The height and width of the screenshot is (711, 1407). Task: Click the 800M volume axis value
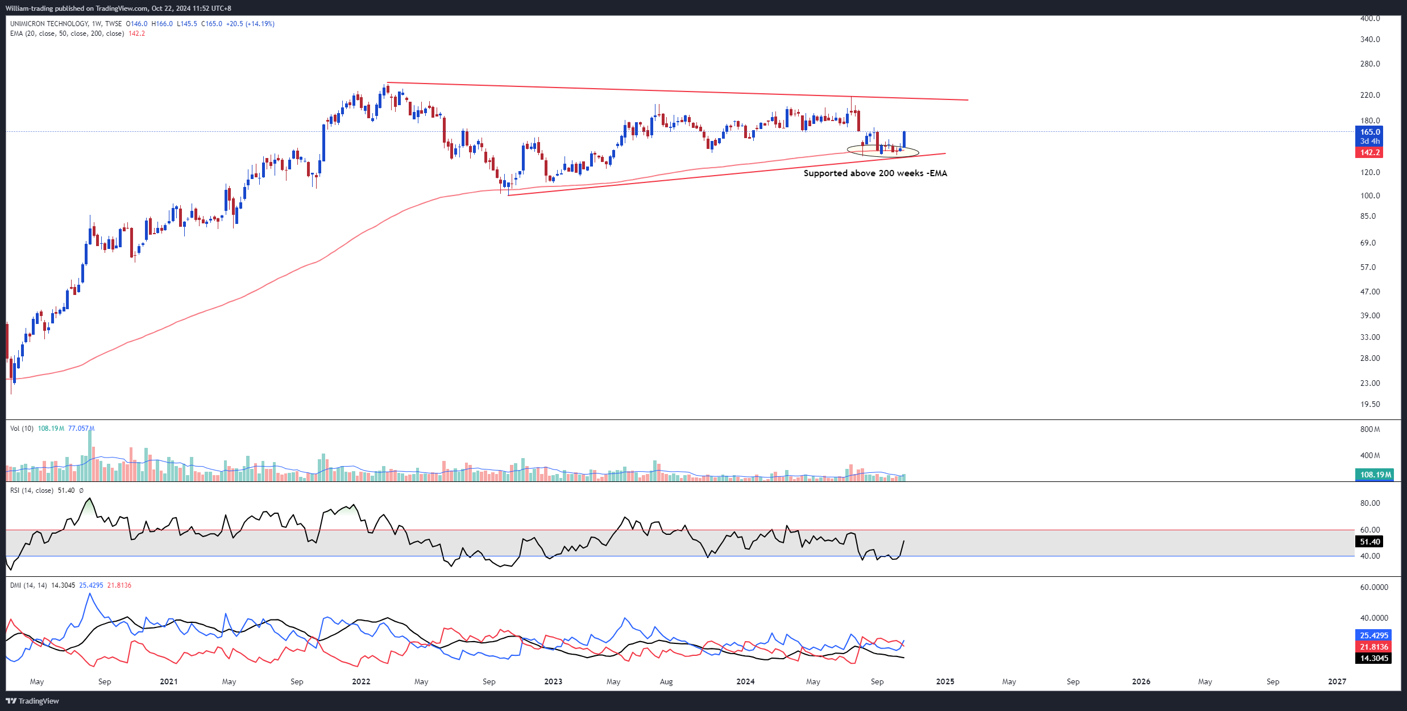tap(1370, 429)
